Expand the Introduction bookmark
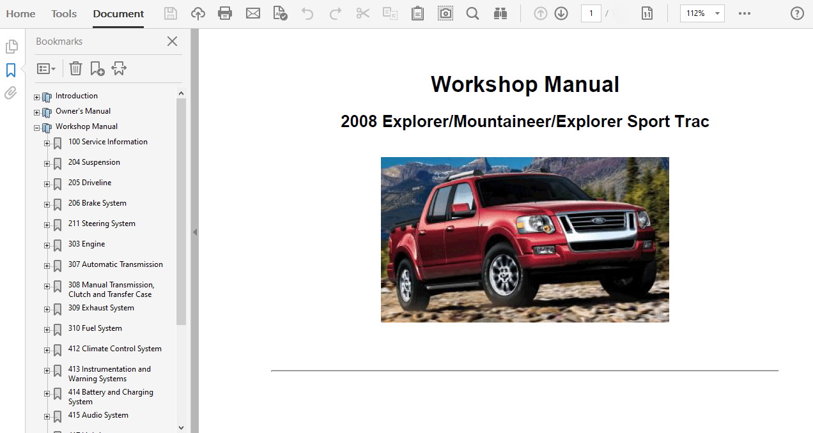Image resolution: width=813 pixels, height=433 pixels. pos(37,97)
